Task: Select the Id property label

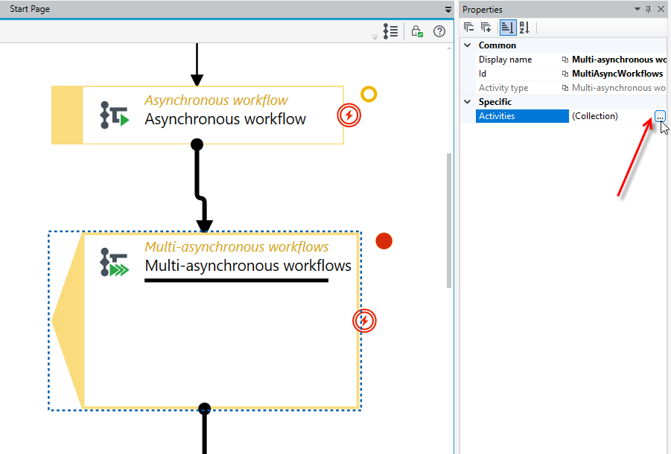Action: (x=483, y=74)
